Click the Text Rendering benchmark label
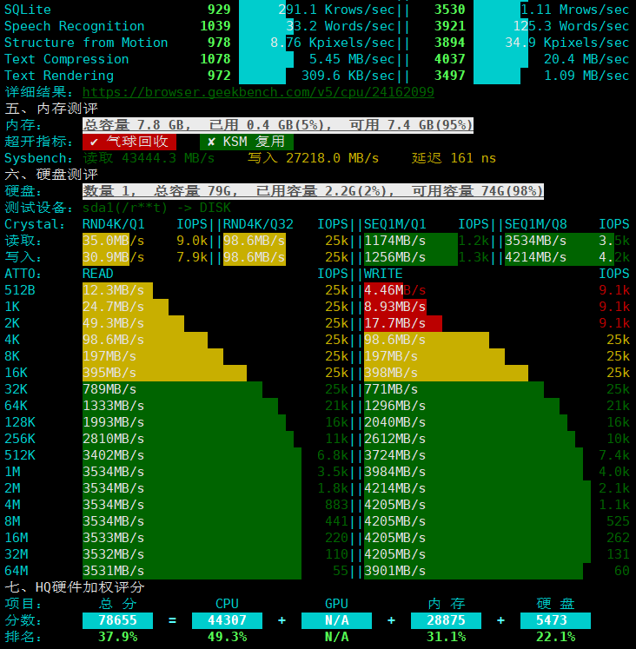Viewport: 636px width, 649px height. coord(59,76)
